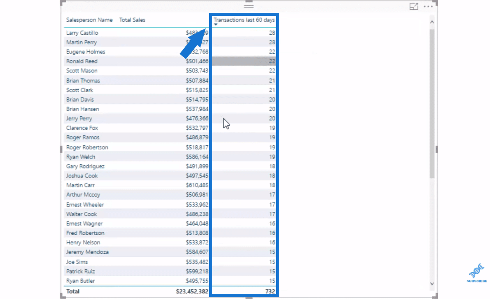The width and height of the screenshot is (490, 299).
Task: Select Ernest Wagner name cell
Action: tap(84, 223)
